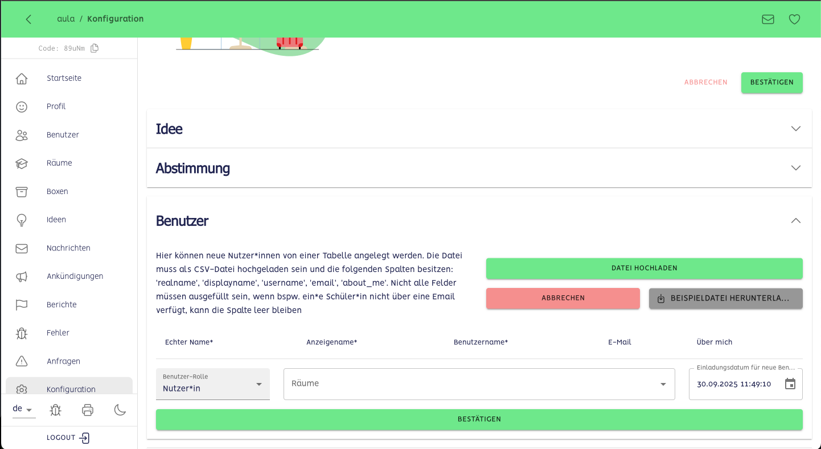Download the example file via Beispieldatei button
This screenshot has width=821, height=449.
point(725,298)
